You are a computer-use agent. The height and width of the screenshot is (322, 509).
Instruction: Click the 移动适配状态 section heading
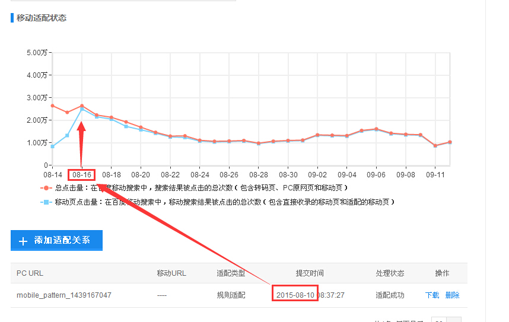click(42, 18)
